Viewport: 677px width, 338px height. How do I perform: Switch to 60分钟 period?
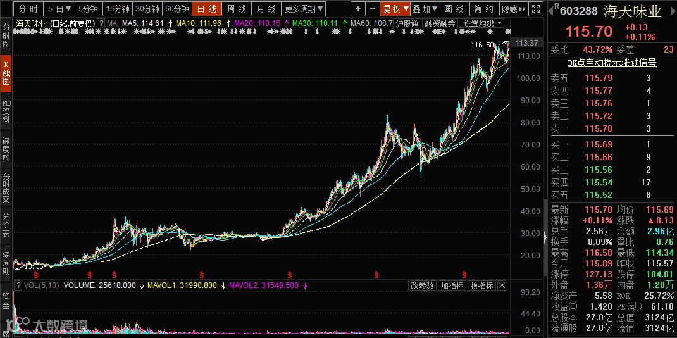tap(177, 9)
